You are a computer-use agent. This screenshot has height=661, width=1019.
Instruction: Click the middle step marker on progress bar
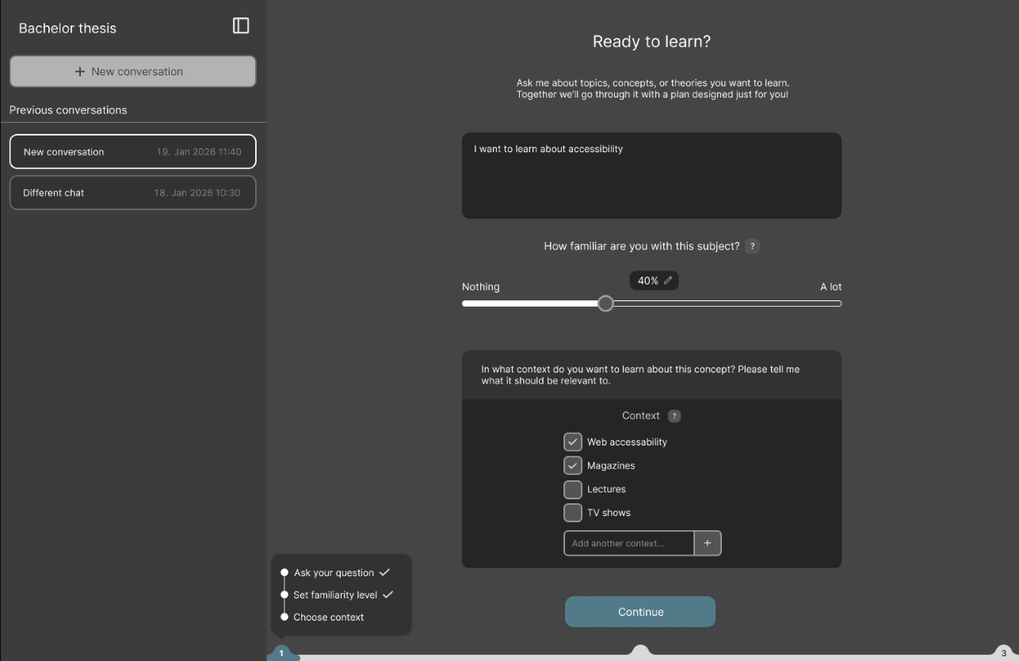point(640,651)
